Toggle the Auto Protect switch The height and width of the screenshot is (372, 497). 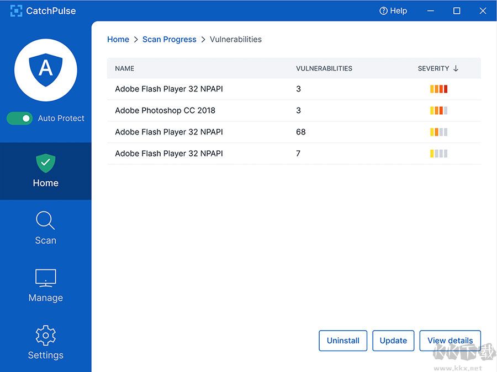tap(19, 118)
